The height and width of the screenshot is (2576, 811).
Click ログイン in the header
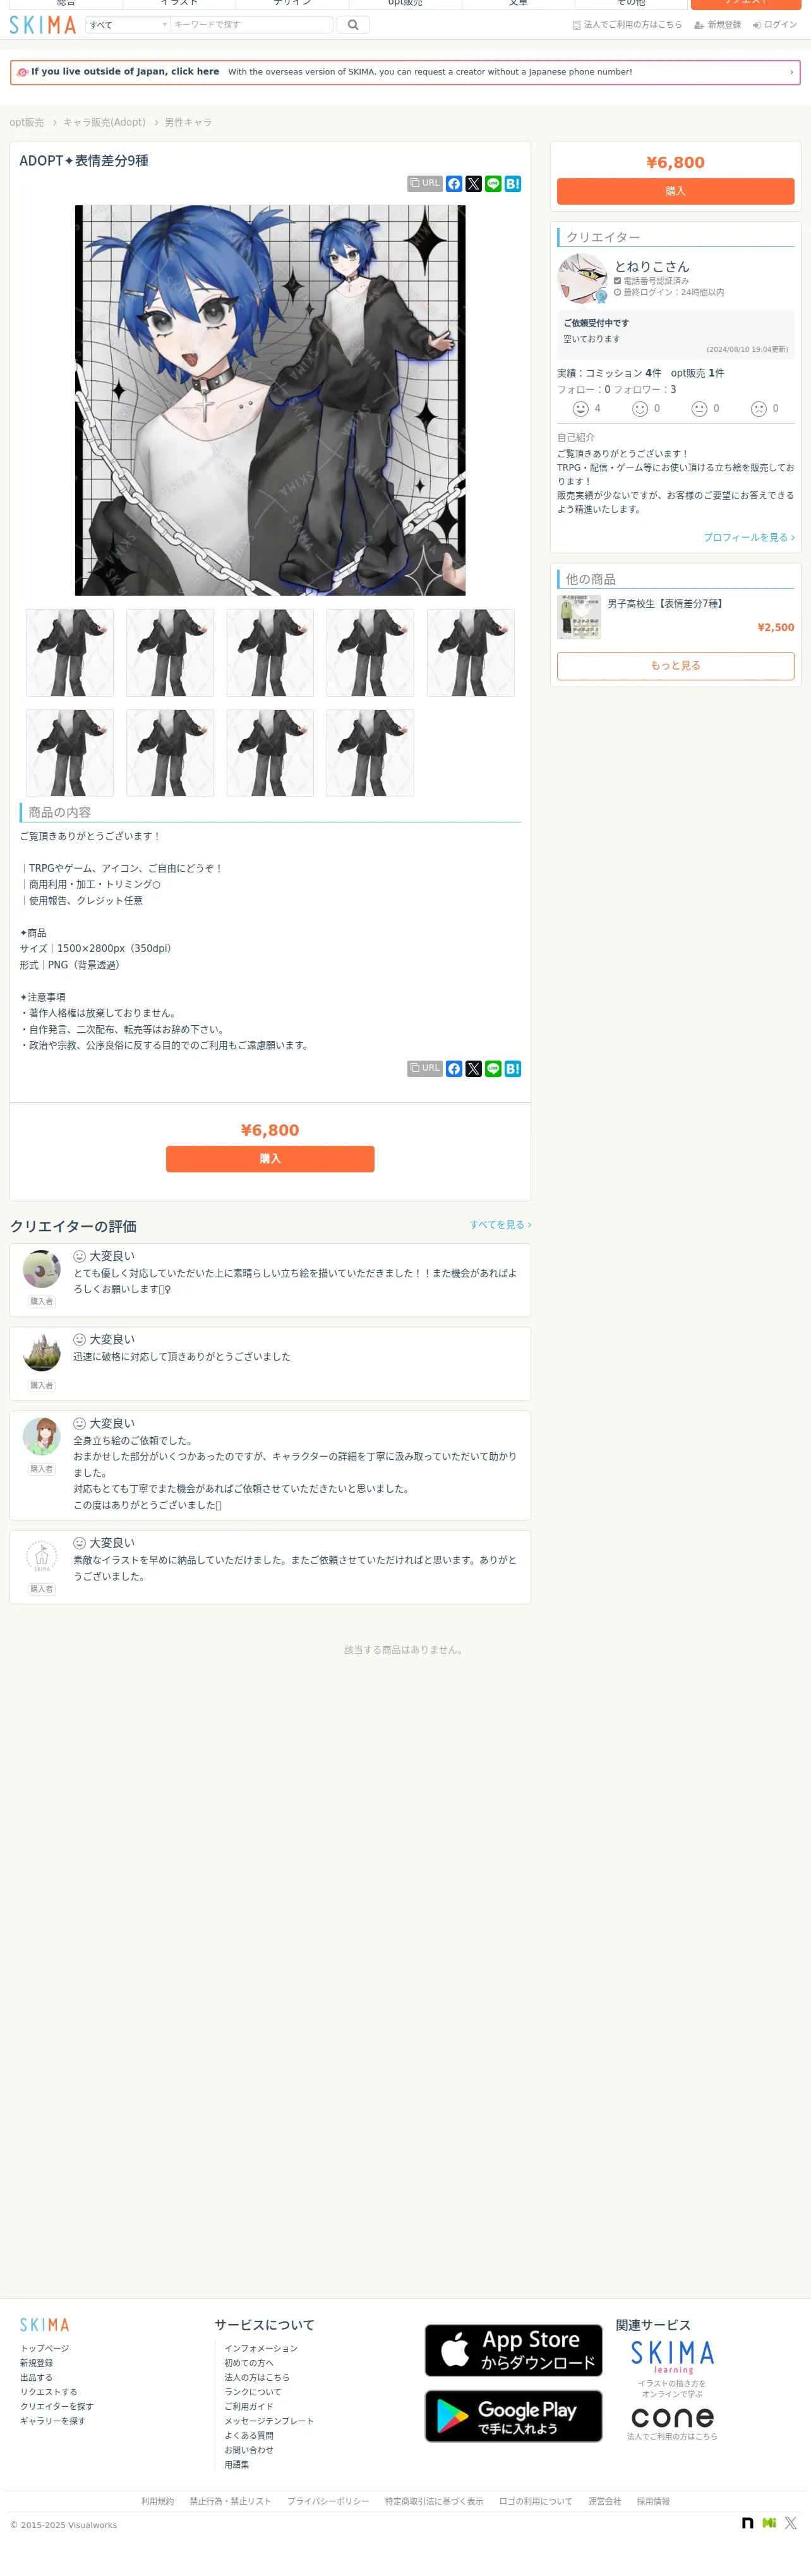[x=775, y=24]
